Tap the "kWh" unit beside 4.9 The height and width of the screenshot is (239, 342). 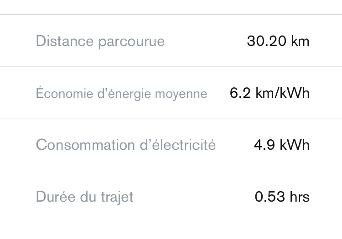295,145
